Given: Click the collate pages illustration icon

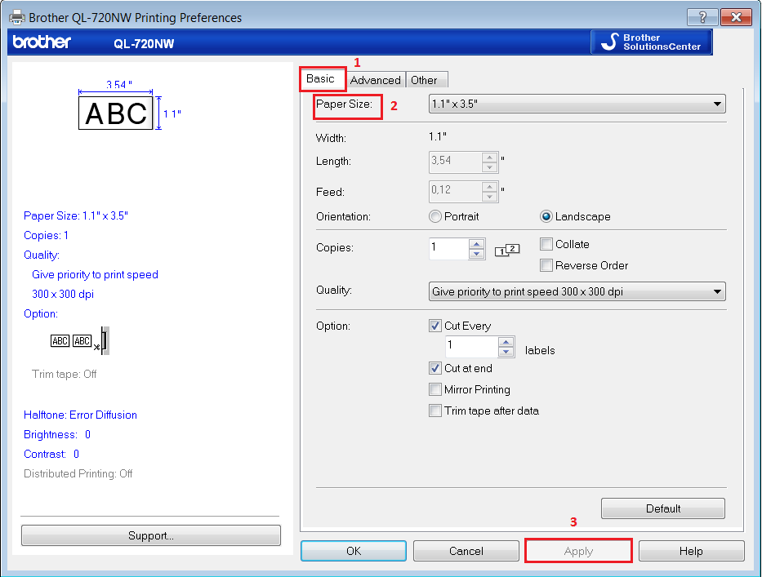Looking at the screenshot, I should pos(507,250).
